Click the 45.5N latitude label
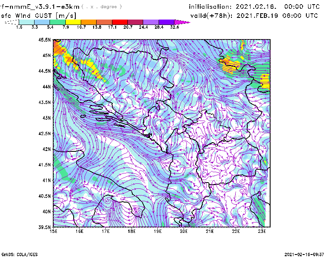 (x=45, y=40)
